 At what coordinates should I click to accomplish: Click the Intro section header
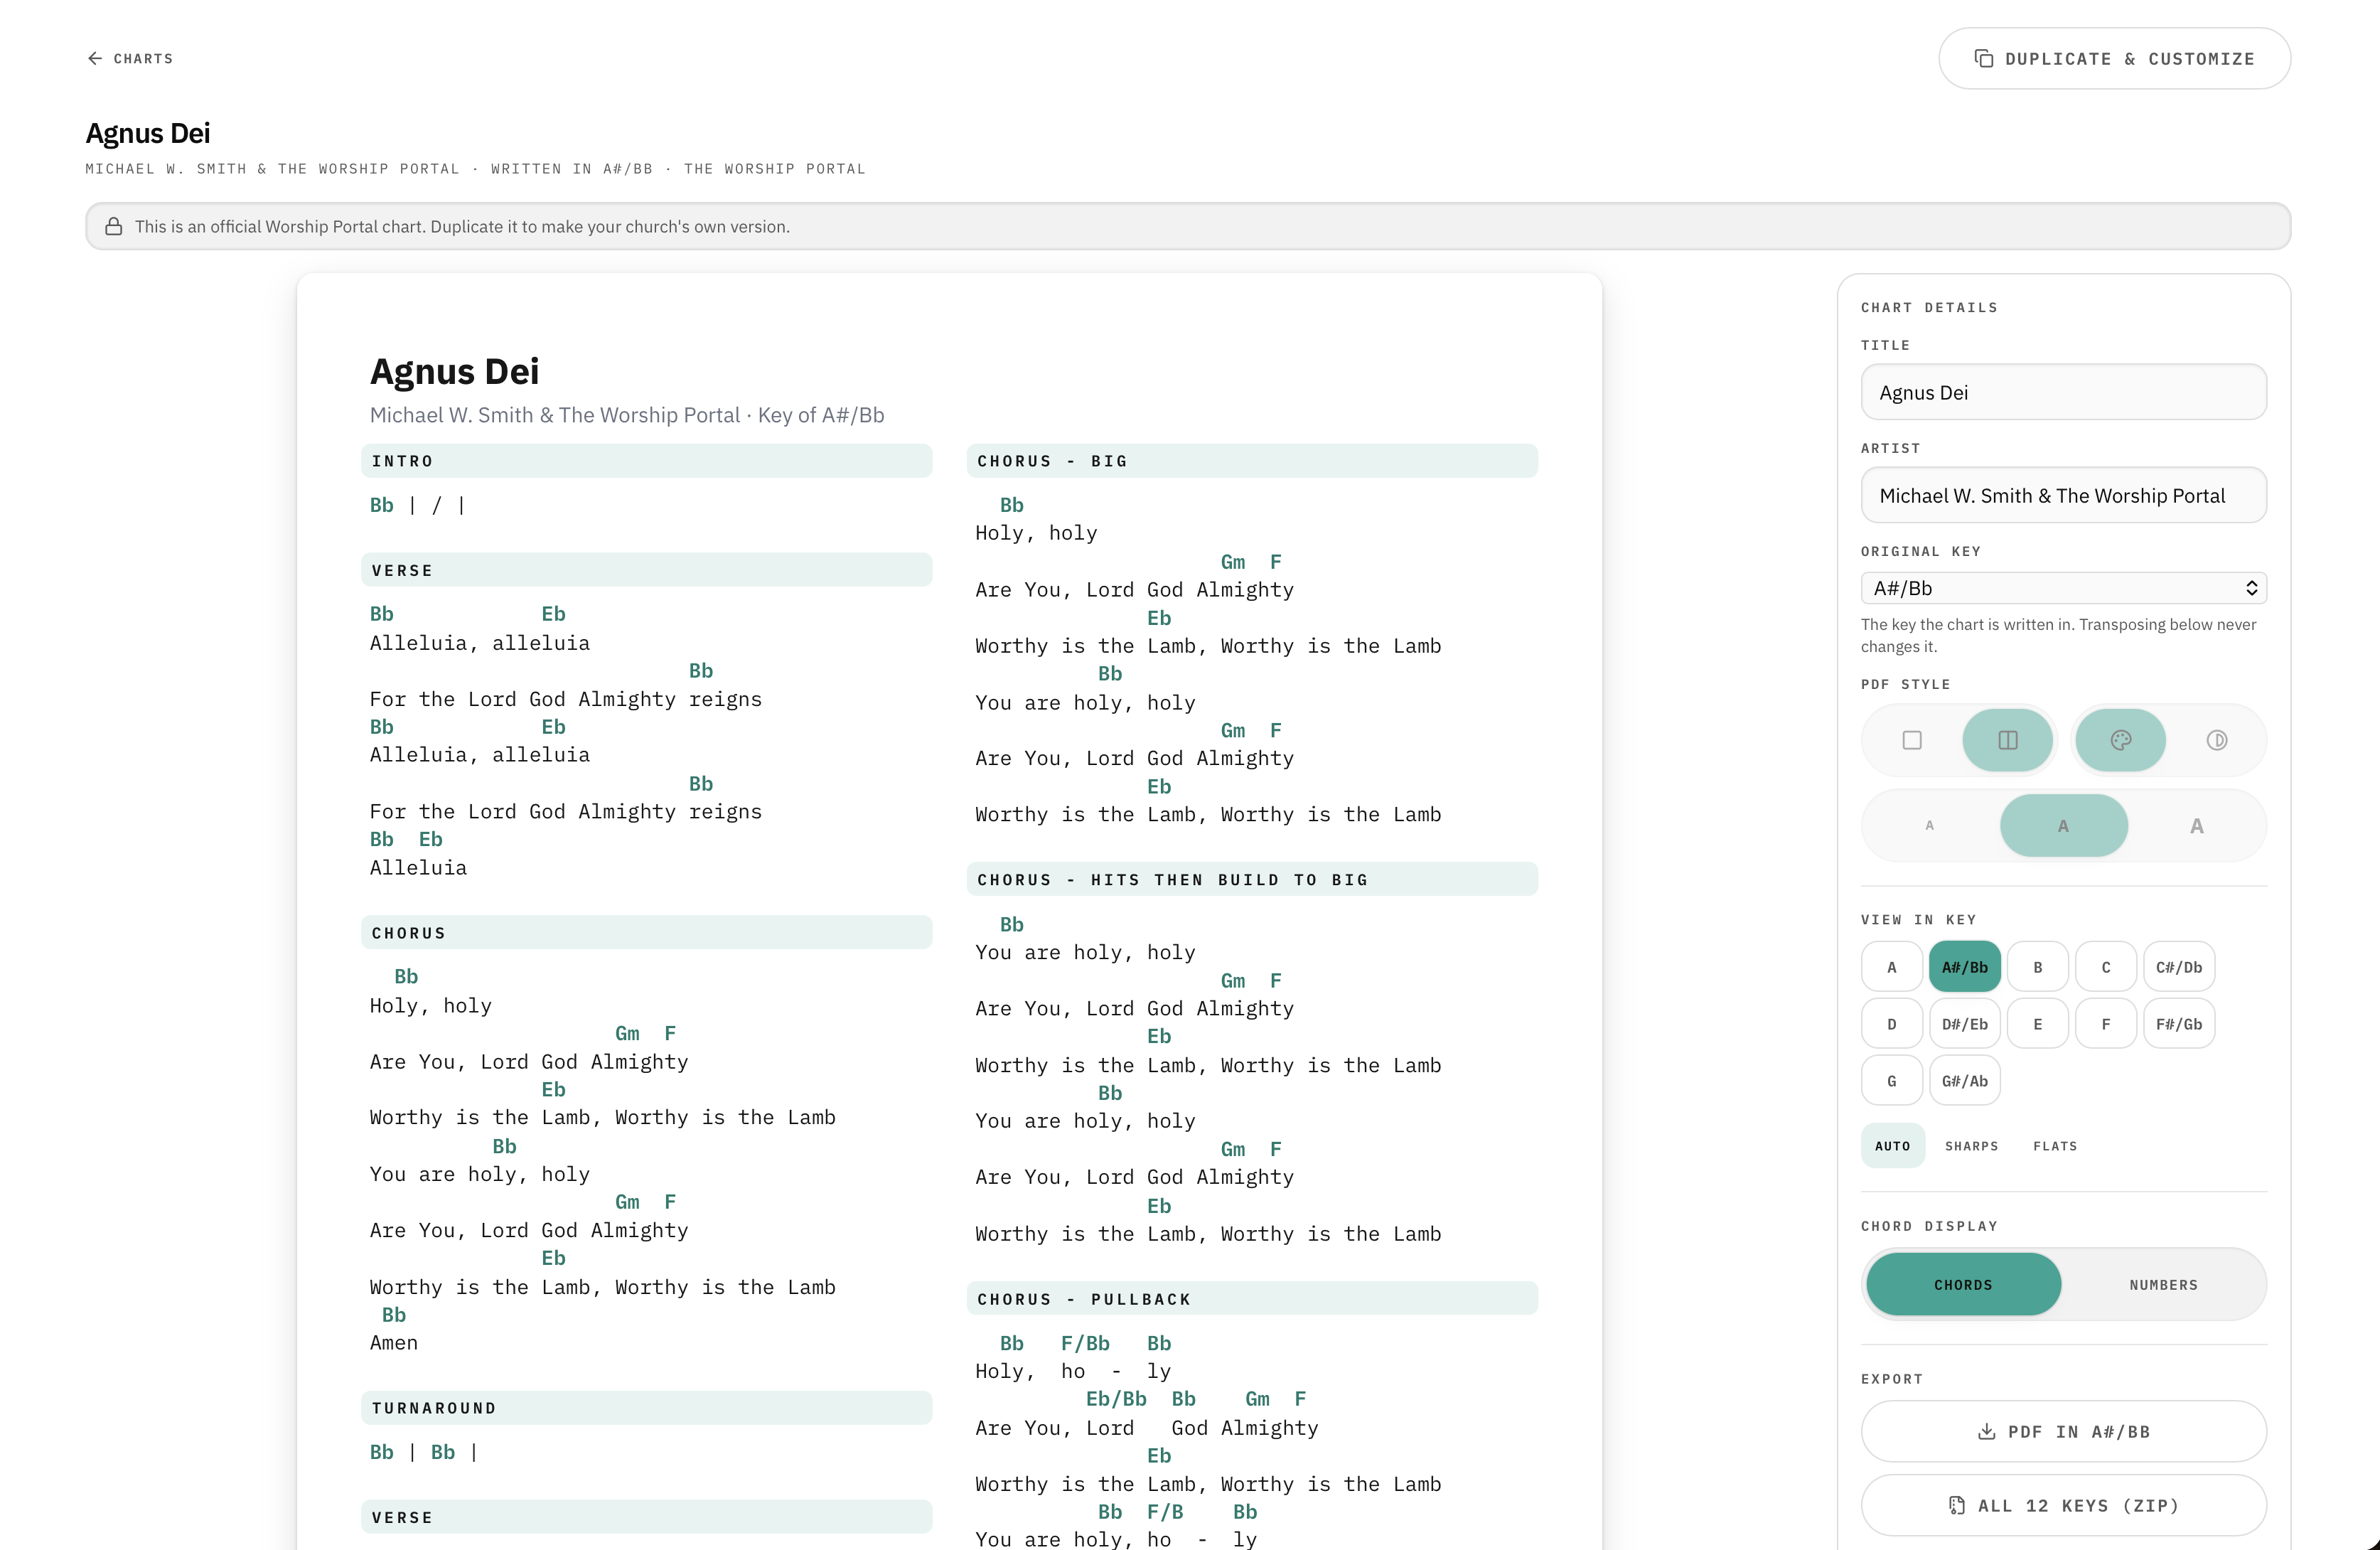click(646, 461)
